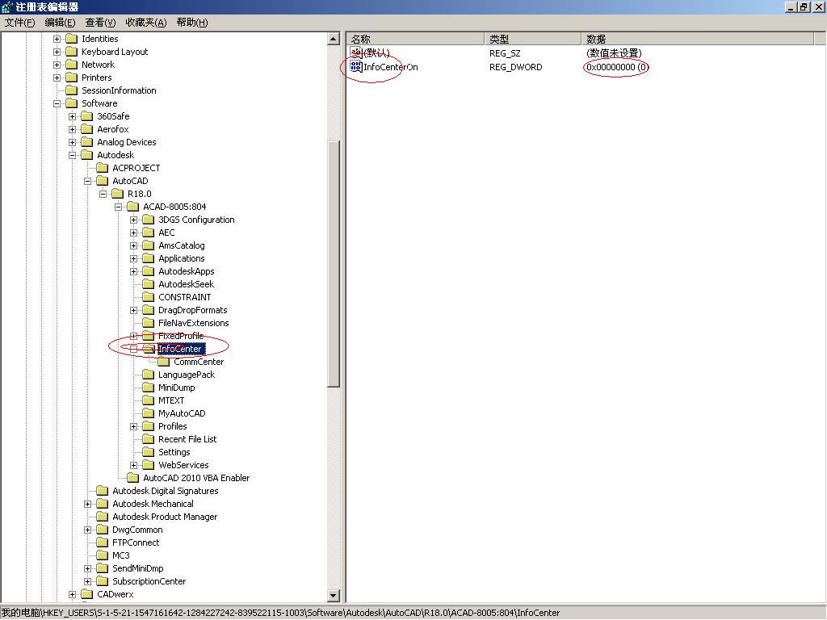Click the Identities folder icon
The width and height of the screenshot is (827, 620).
click(71, 39)
